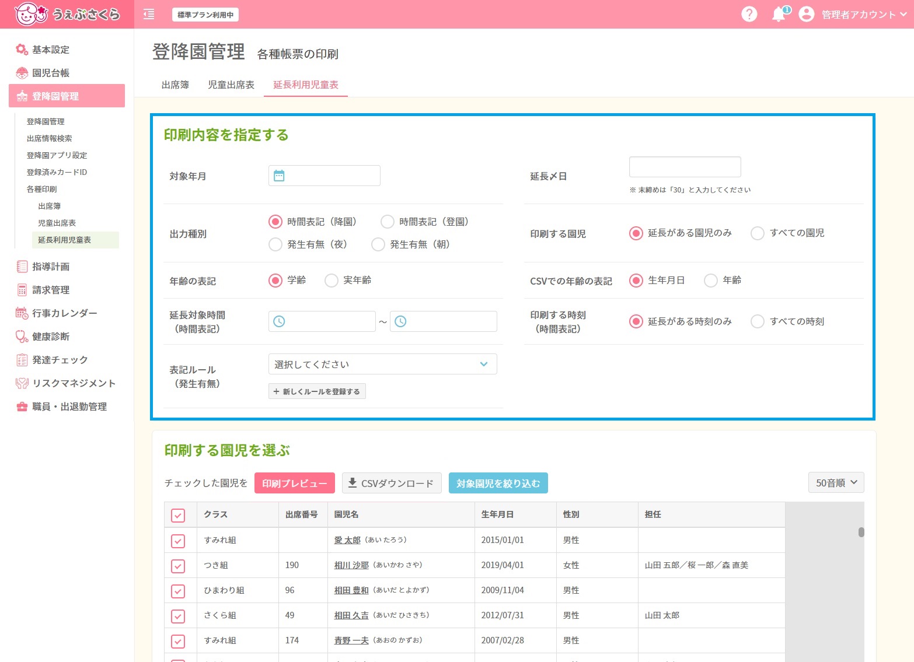The height and width of the screenshot is (662, 914).
Task: Click the 対象年月 date input field
Action: (325, 176)
